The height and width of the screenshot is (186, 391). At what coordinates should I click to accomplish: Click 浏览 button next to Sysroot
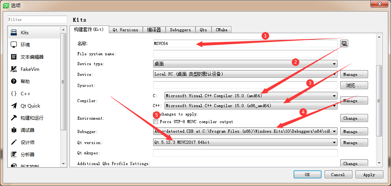(354, 85)
